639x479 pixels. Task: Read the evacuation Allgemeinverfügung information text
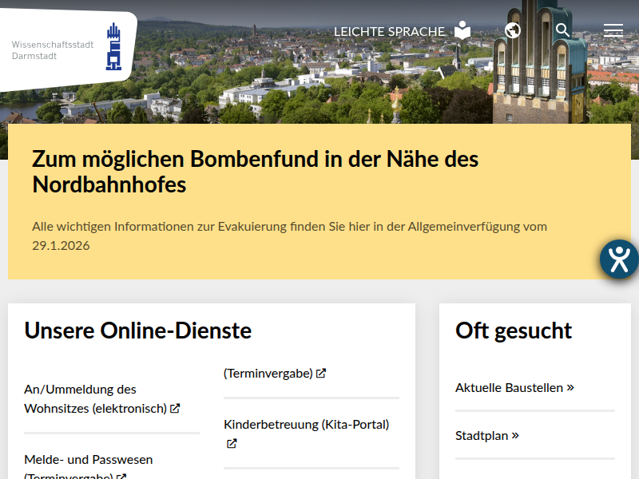[289, 236]
